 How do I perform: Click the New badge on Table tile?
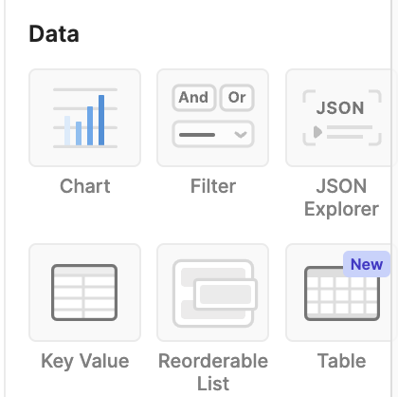tap(367, 264)
